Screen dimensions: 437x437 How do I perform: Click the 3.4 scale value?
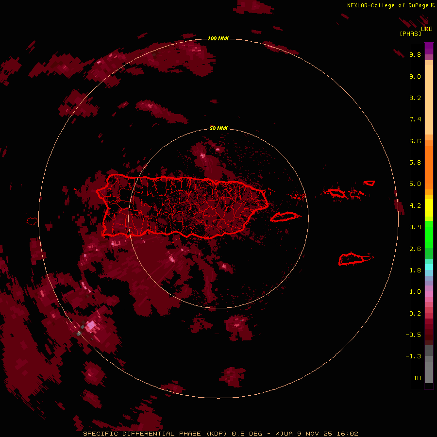pyautogui.click(x=415, y=227)
